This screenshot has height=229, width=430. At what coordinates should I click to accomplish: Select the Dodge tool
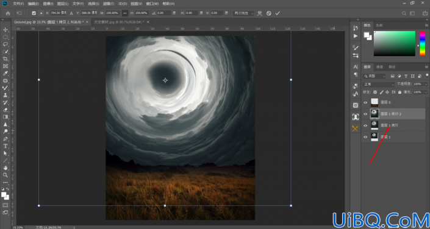[5, 132]
